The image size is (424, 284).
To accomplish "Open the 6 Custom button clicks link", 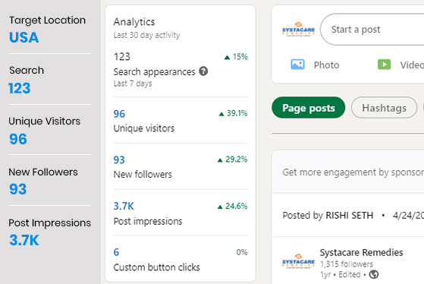I will 156,260.
